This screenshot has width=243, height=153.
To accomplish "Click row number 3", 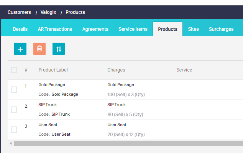I will 26,126.
